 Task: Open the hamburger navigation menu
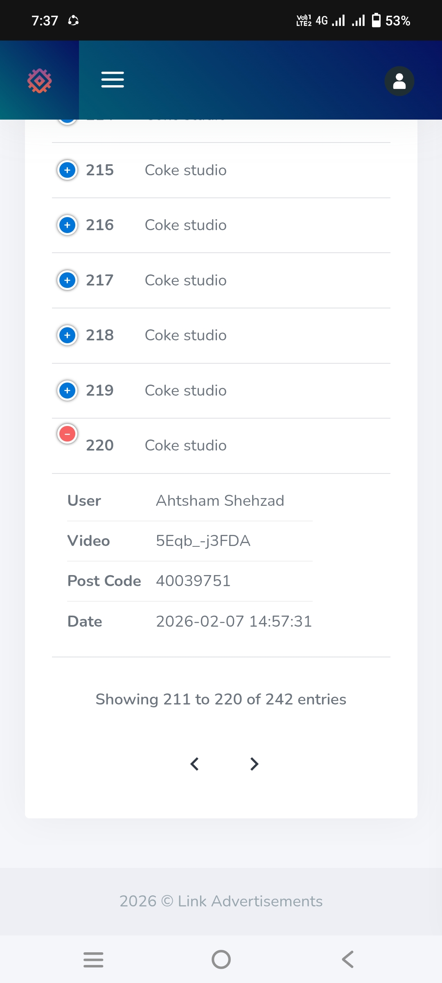(x=113, y=79)
